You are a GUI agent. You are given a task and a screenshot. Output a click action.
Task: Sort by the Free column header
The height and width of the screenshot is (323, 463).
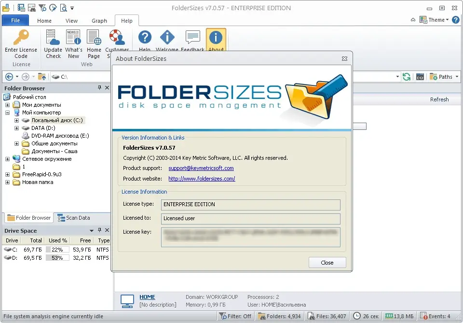click(x=82, y=240)
